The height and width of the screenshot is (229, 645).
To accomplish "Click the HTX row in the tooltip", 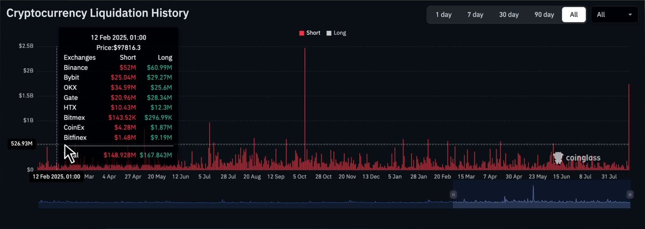I will (118, 108).
